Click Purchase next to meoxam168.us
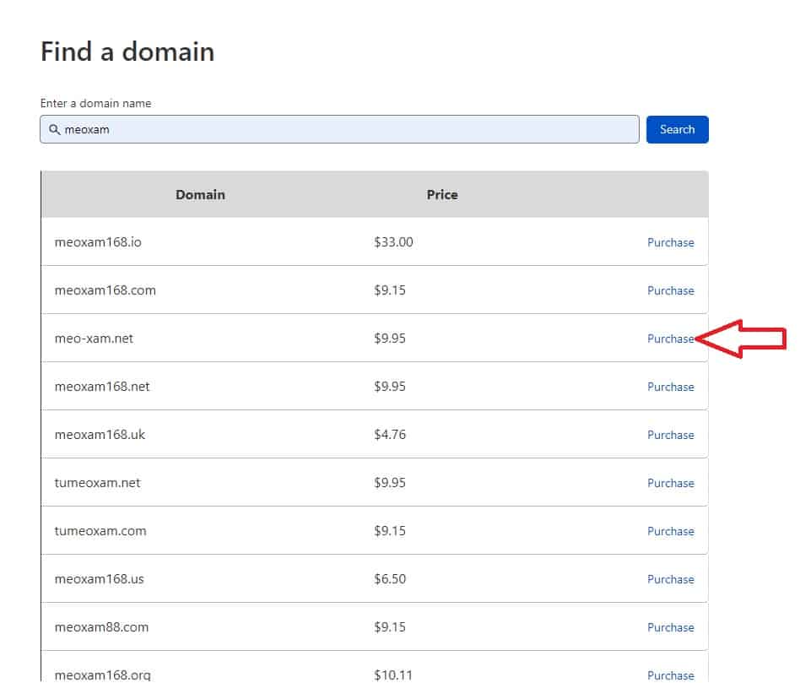This screenshot has width=811, height=683. coord(670,579)
